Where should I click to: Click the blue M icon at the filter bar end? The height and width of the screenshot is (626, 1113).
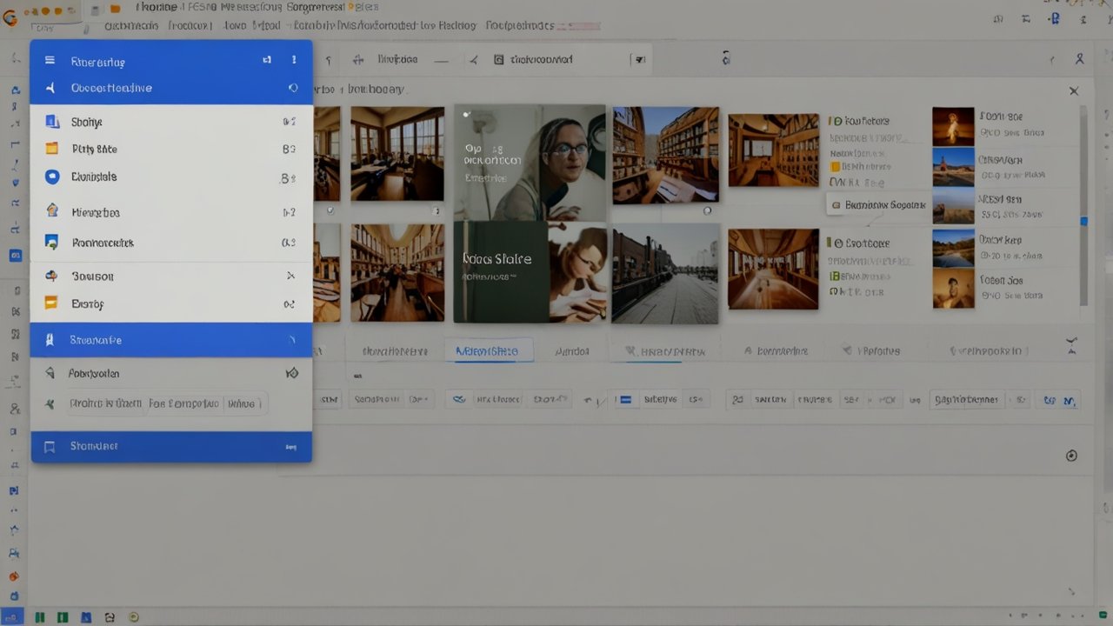(1069, 399)
